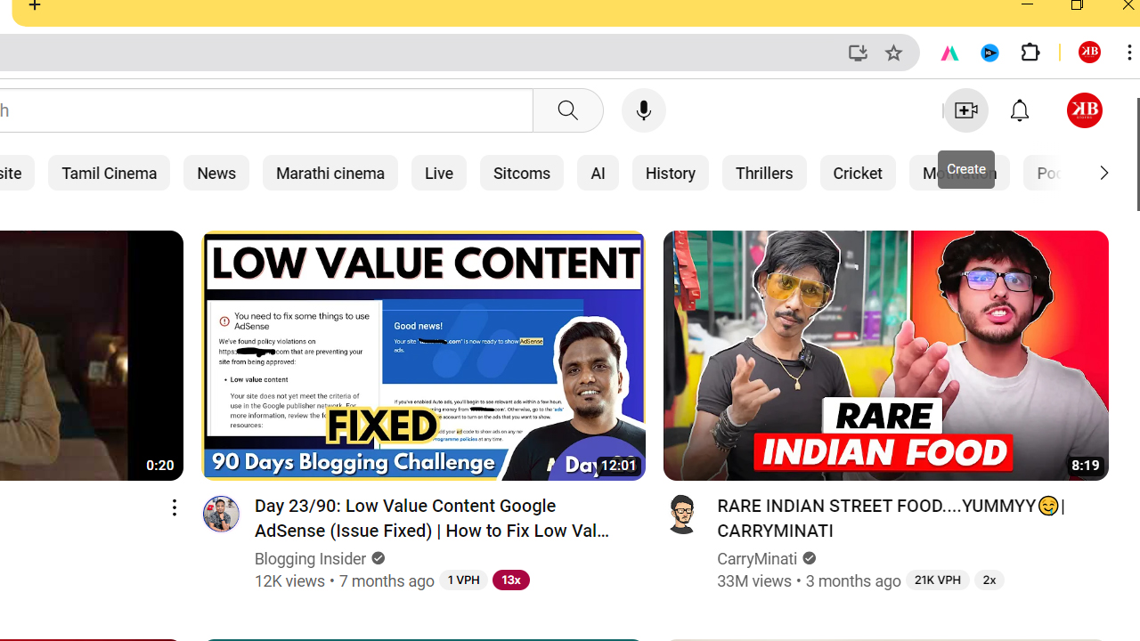1140x641 pixels.
Task: Open the Notifications bell
Action: click(x=1020, y=110)
